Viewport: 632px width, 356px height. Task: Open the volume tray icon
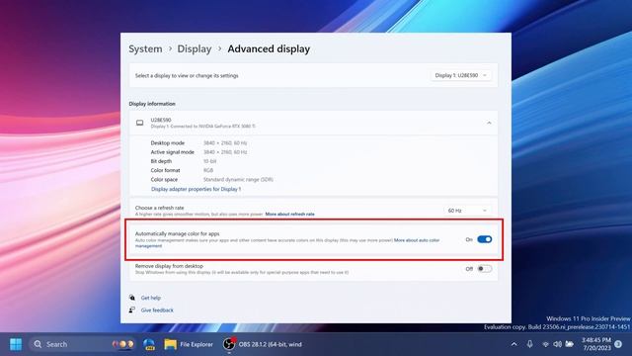click(x=557, y=344)
